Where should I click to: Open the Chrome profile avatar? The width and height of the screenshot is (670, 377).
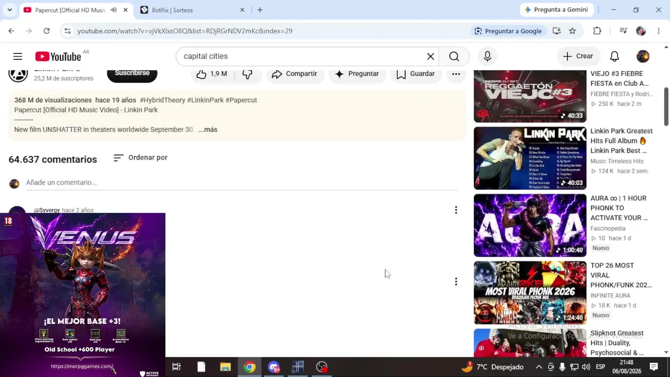[641, 31]
